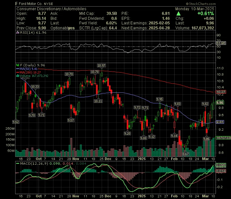231x199 pixels.
Task: Click the 10.33 price label
Action: [35, 87]
